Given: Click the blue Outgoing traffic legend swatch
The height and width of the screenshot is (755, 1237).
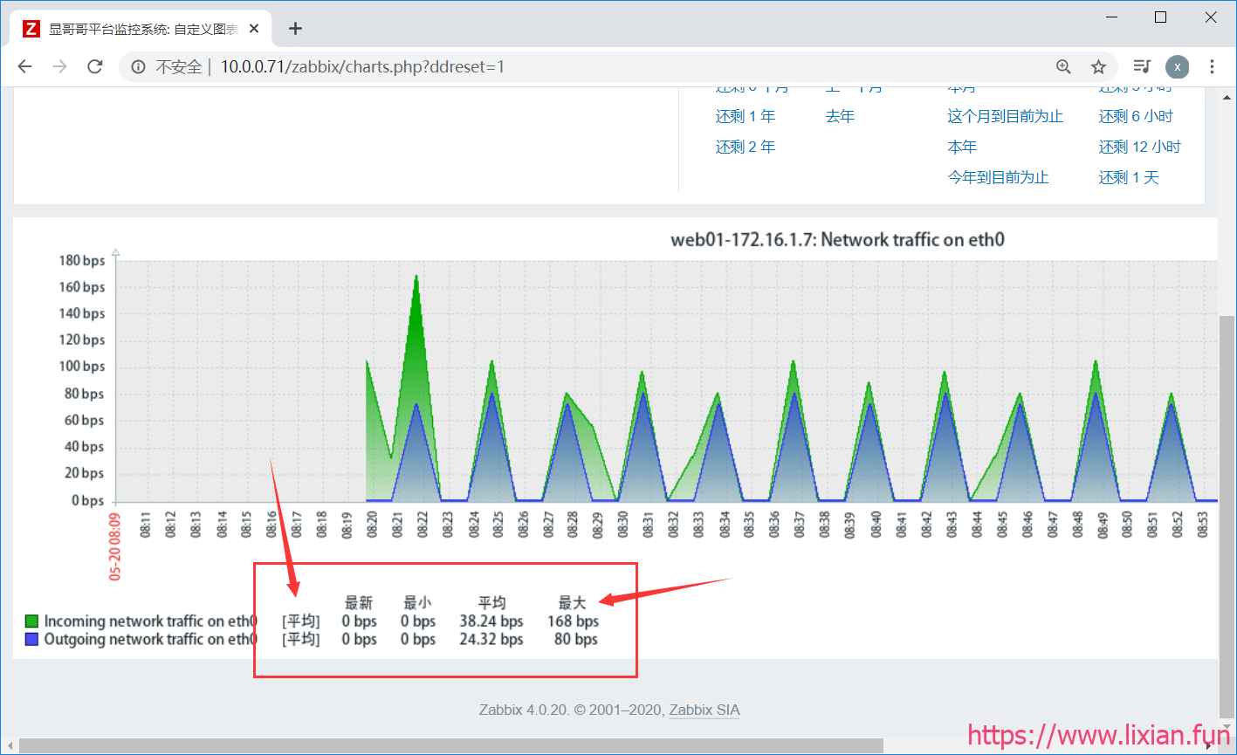Looking at the screenshot, I should click(31, 639).
